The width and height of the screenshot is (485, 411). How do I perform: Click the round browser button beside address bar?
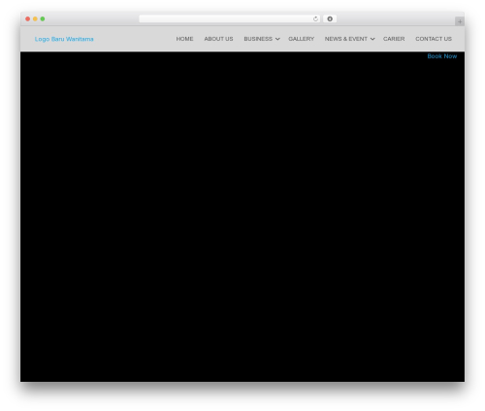tap(330, 18)
